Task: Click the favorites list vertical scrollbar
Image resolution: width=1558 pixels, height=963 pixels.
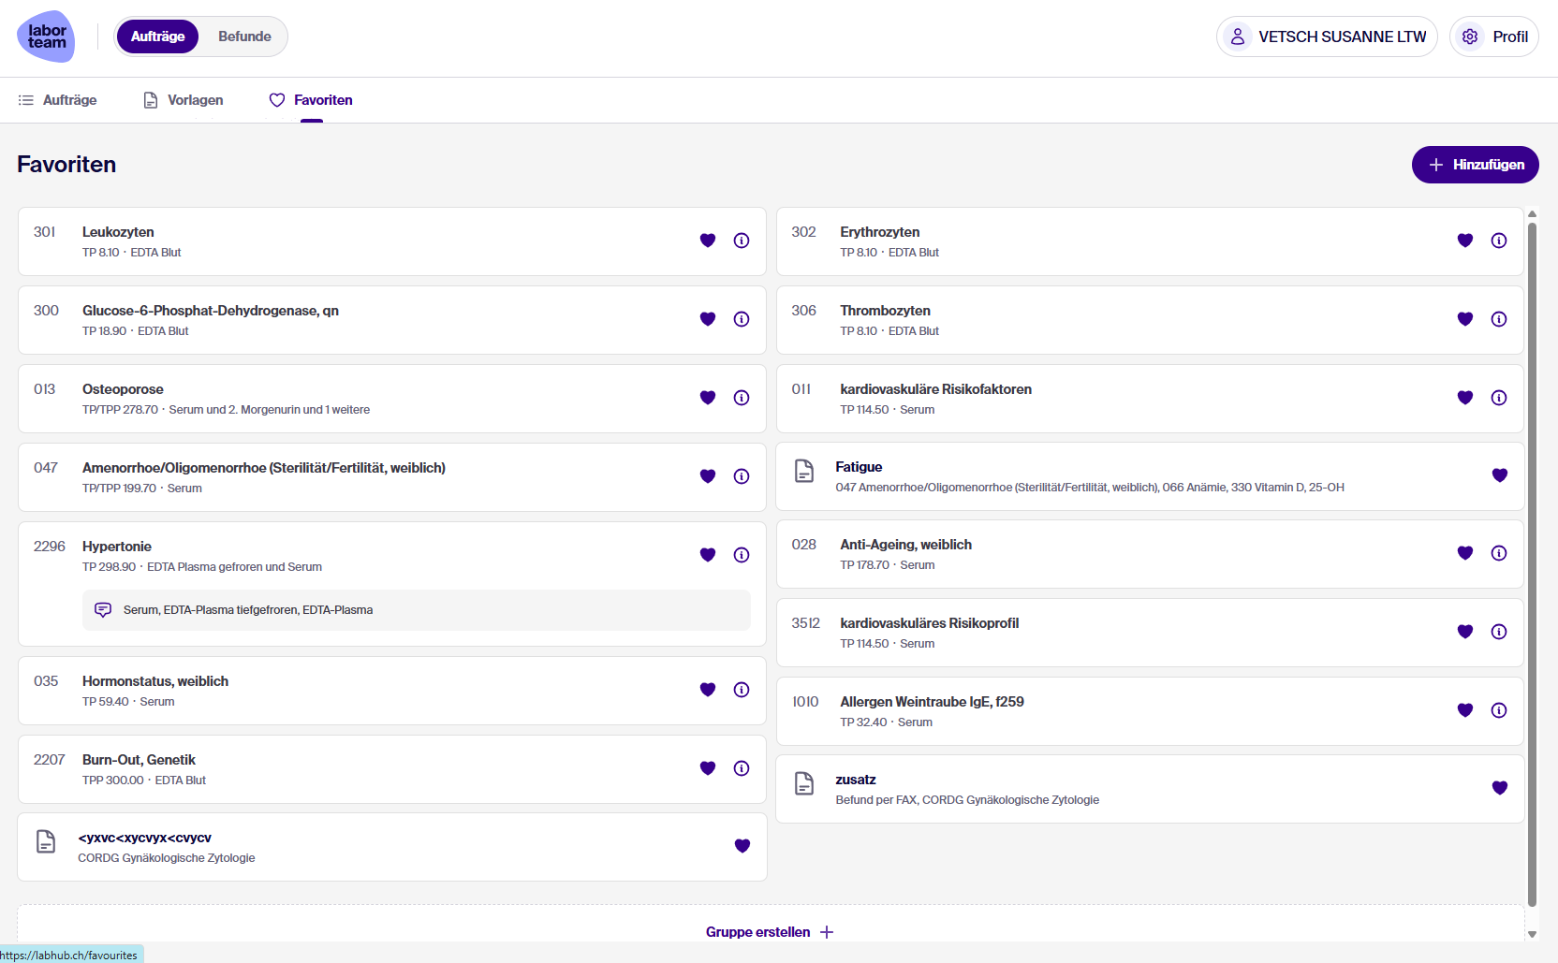Action: 1532,562
